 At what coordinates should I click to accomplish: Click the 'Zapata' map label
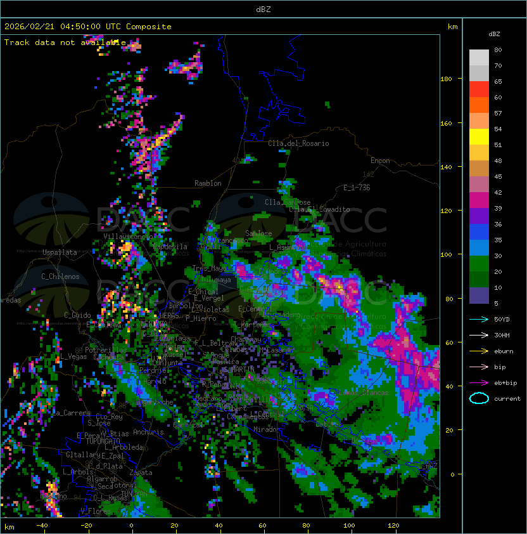coord(141,472)
